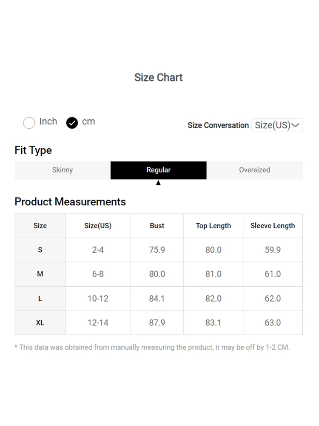Select the S size row label
The image size is (319, 426).
pos(40,250)
